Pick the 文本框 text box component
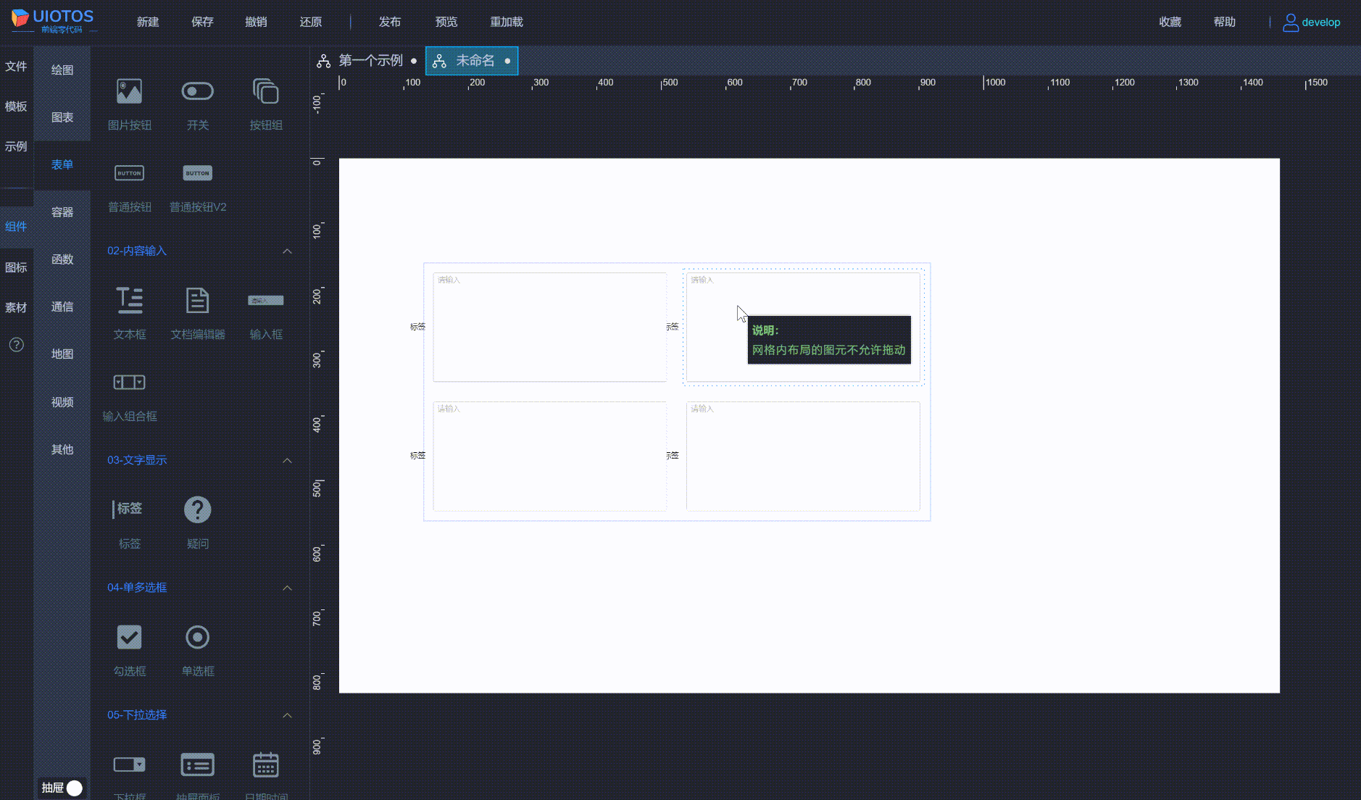This screenshot has width=1361, height=800. [x=129, y=301]
